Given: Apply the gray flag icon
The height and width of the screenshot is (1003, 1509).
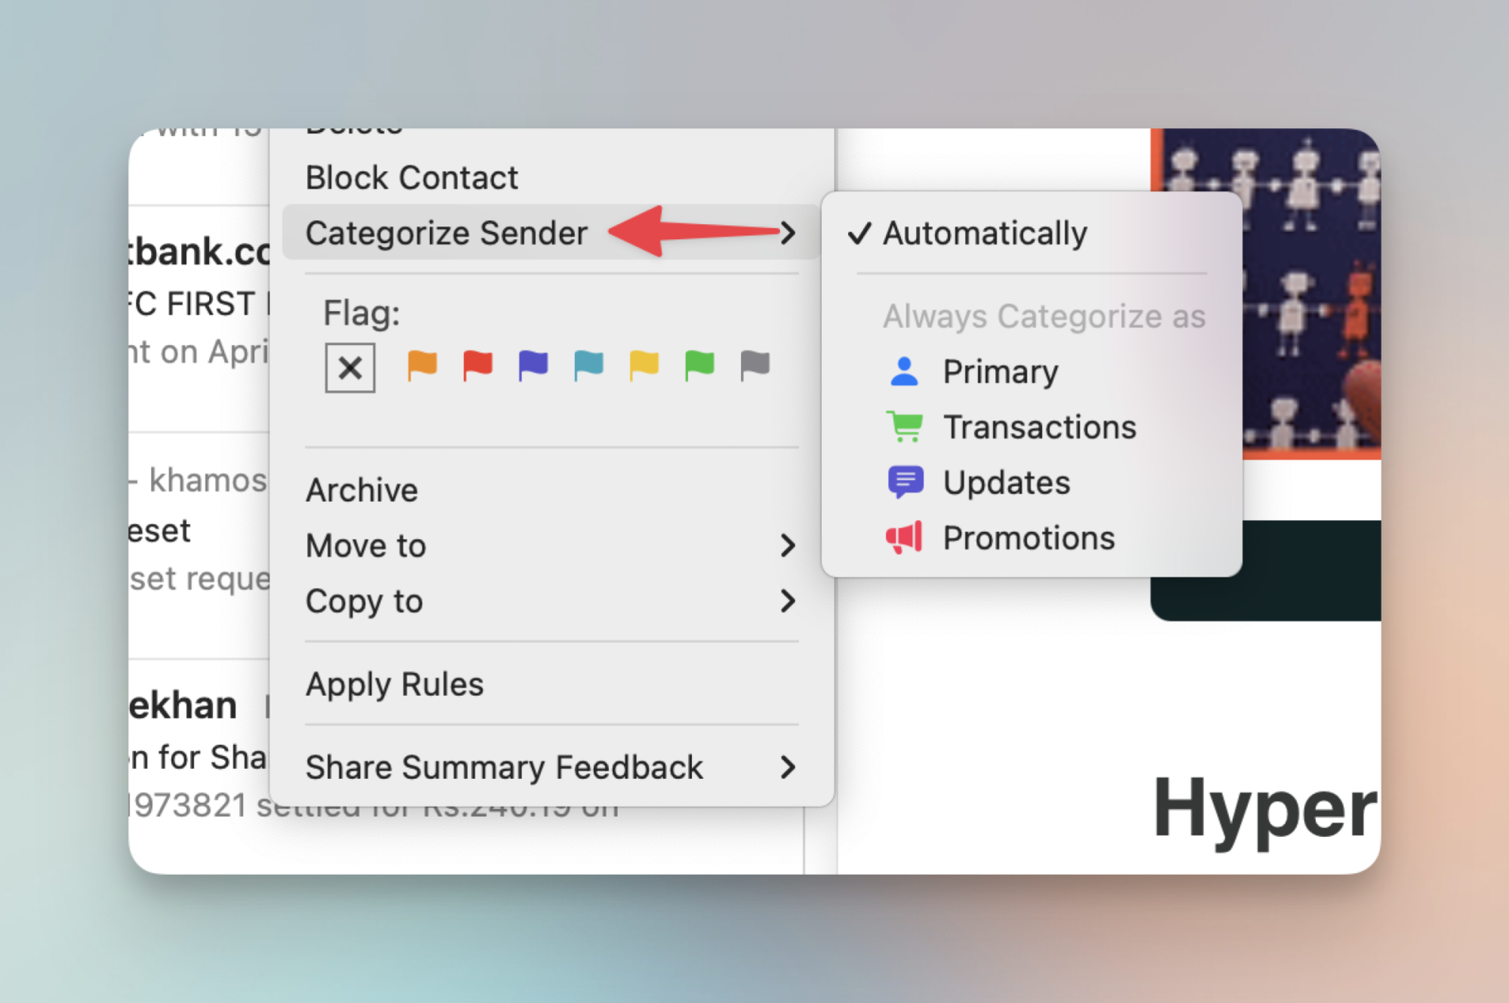Looking at the screenshot, I should [754, 366].
